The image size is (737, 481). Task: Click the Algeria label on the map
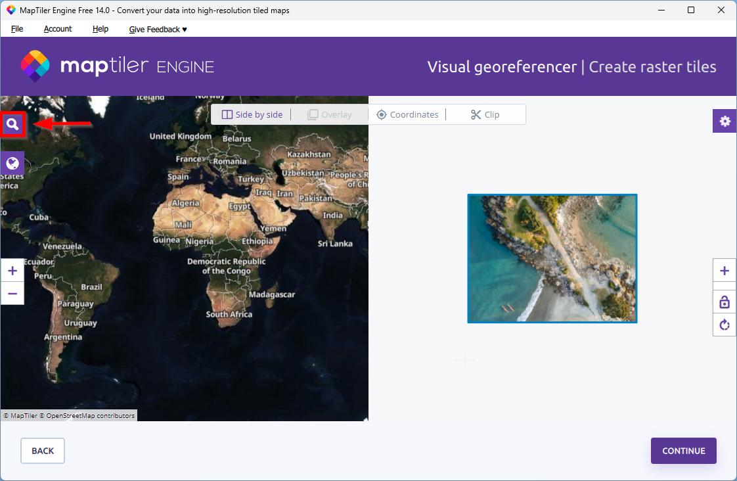186,203
